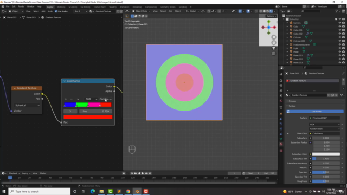This screenshot has height=195, width=347.
Task: Open Random Walk subsurface method dropdown
Action: pyautogui.click(x=324, y=129)
